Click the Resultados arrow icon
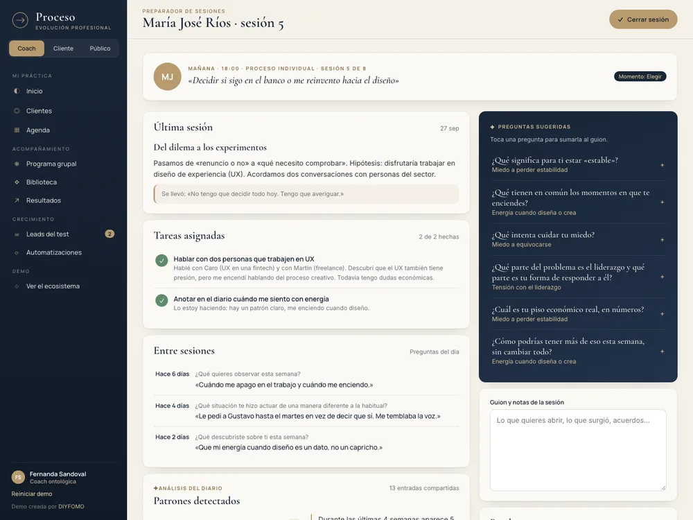Screen dimensions: 693x520 point(17,200)
